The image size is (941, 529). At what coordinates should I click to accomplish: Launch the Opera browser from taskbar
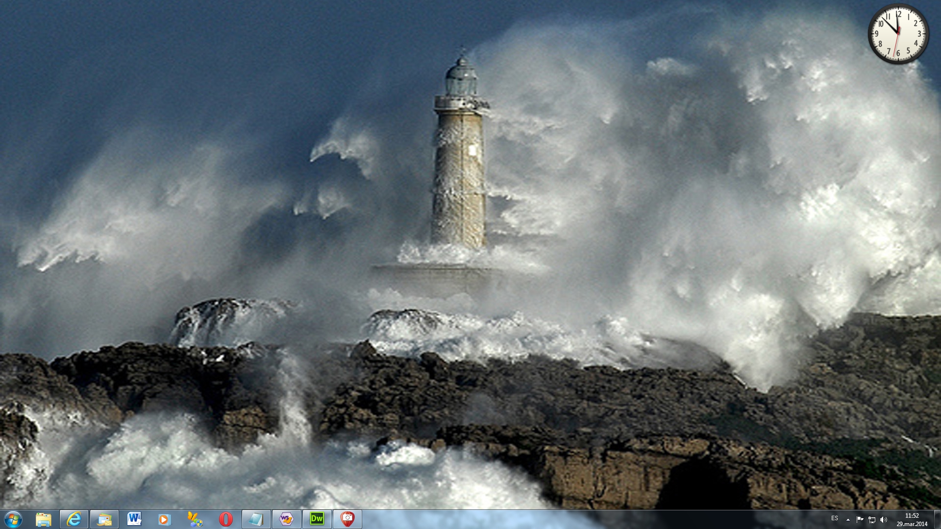225,519
